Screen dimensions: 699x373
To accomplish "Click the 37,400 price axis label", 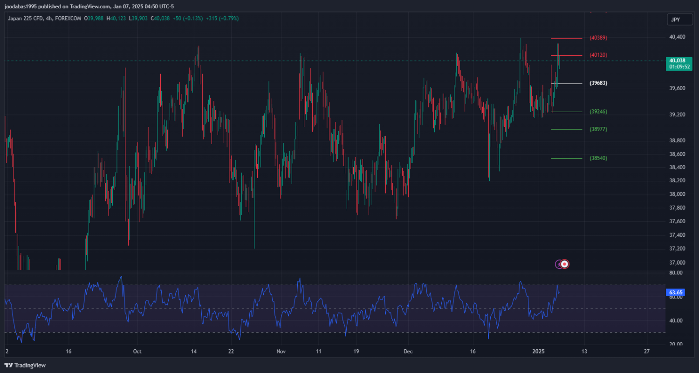I will click(677, 235).
